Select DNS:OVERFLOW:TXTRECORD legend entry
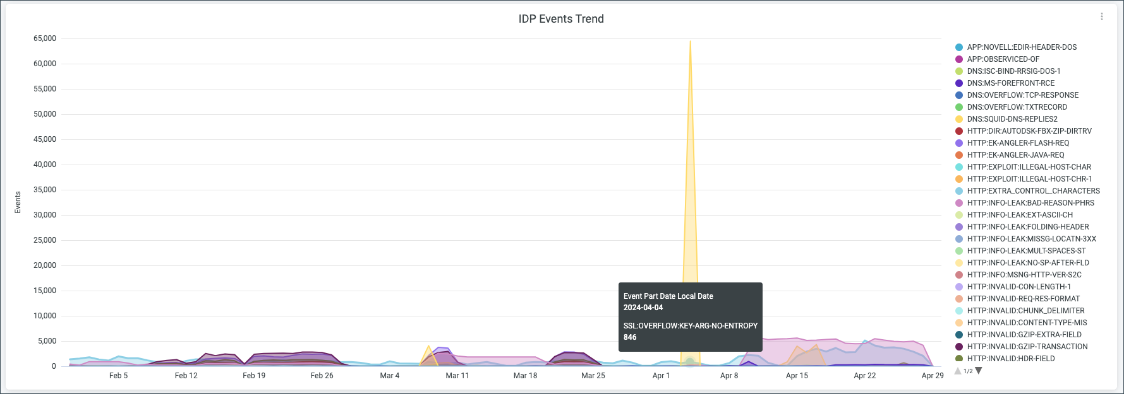Screen dimensions: 1124x394 [x=1012, y=107]
